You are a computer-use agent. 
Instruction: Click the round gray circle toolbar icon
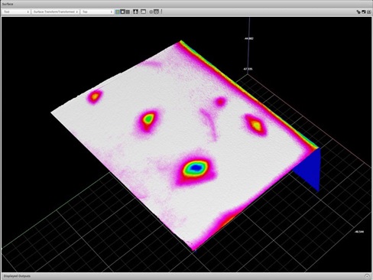pyautogui.click(x=151, y=11)
